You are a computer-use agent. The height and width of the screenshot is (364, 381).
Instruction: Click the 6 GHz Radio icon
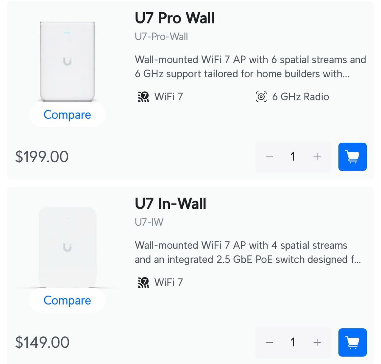coord(261,97)
